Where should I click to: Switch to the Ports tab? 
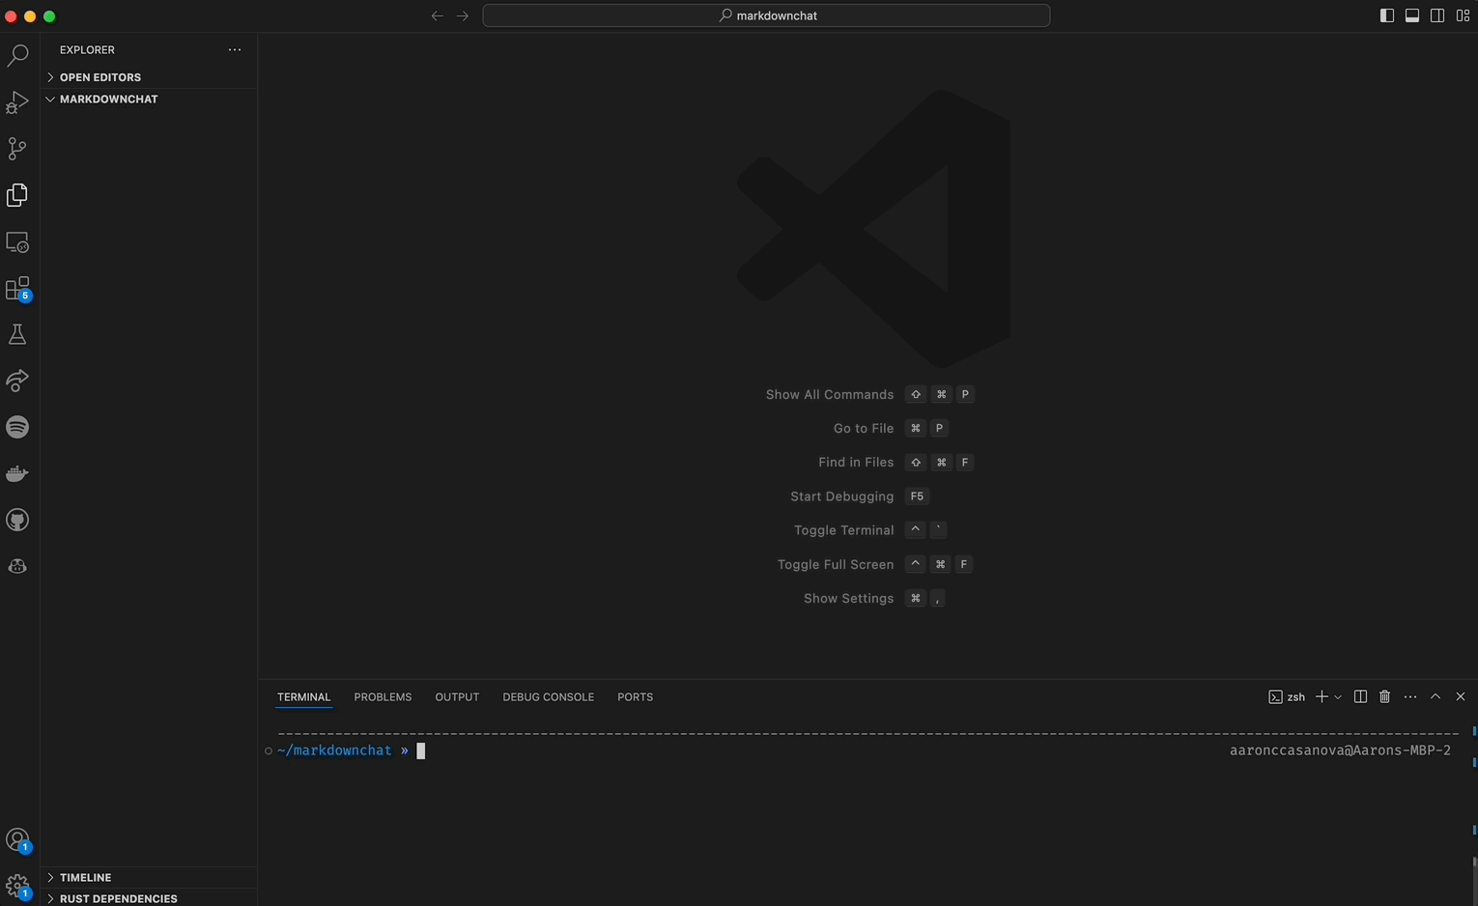click(x=635, y=696)
